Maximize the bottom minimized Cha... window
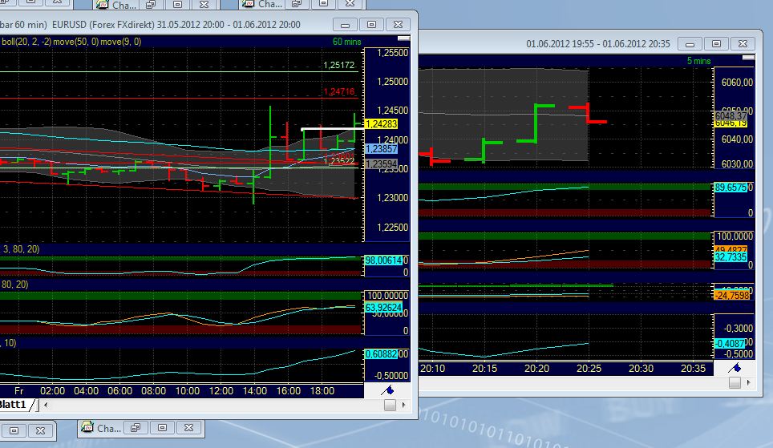This screenshot has width=773, height=448. [162, 428]
